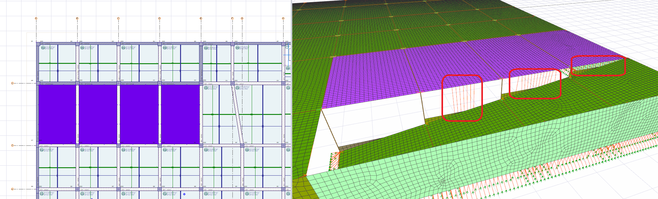
Task: Select grid axis bubble D above plan
Action: 160,18
